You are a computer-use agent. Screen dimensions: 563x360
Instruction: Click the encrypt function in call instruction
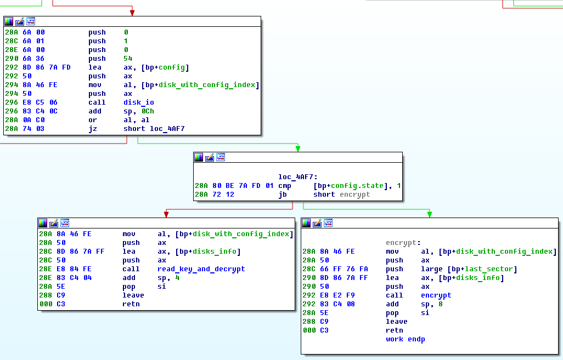coord(436,295)
